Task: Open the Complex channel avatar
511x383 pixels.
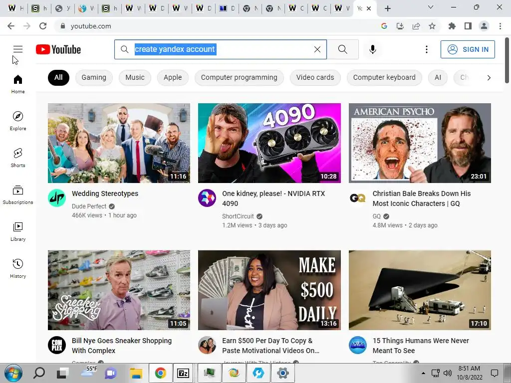Action: point(57,345)
